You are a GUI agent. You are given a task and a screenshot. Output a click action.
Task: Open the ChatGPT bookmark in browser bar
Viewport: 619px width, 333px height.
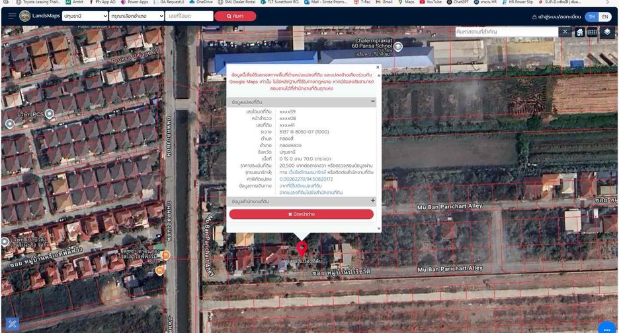pyautogui.click(x=458, y=2)
